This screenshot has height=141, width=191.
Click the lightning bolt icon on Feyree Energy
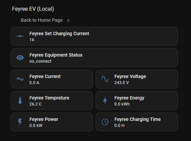coord(105,100)
